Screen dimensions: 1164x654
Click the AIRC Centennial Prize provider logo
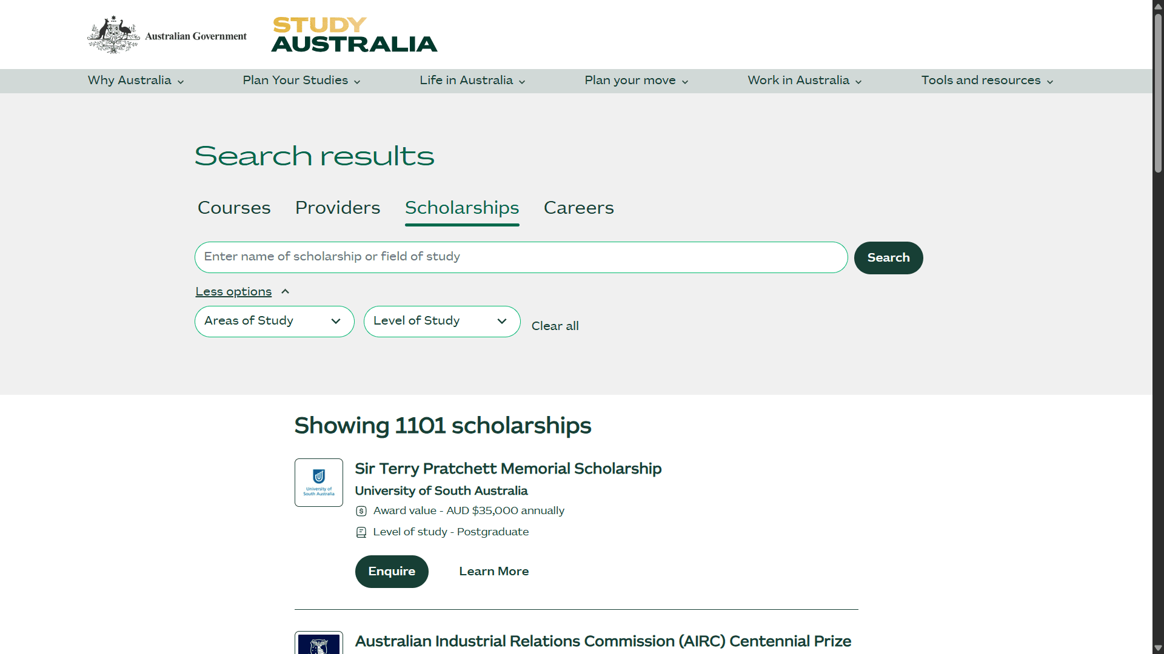point(318,644)
